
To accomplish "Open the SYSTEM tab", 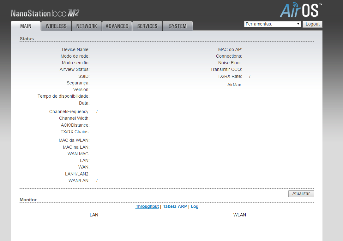I will click(x=178, y=26).
